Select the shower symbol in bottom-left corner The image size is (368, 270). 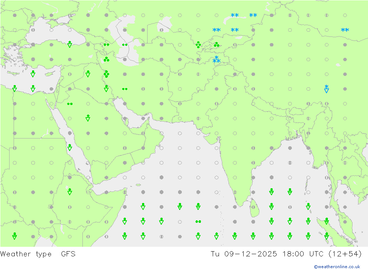point(15,236)
